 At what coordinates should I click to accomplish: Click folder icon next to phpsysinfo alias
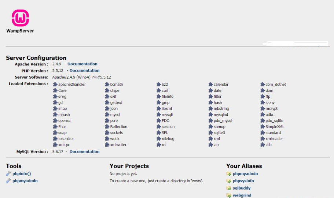click(228, 181)
